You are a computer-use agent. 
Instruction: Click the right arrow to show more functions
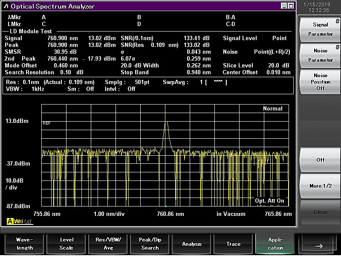(x=318, y=245)
